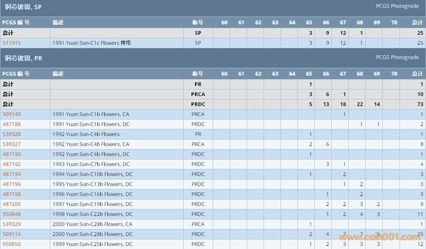Image resolution: width=426 pixels, height=249 pixels.
Task: Select PCGS number 950850
Action: click(x=12, y=244)
